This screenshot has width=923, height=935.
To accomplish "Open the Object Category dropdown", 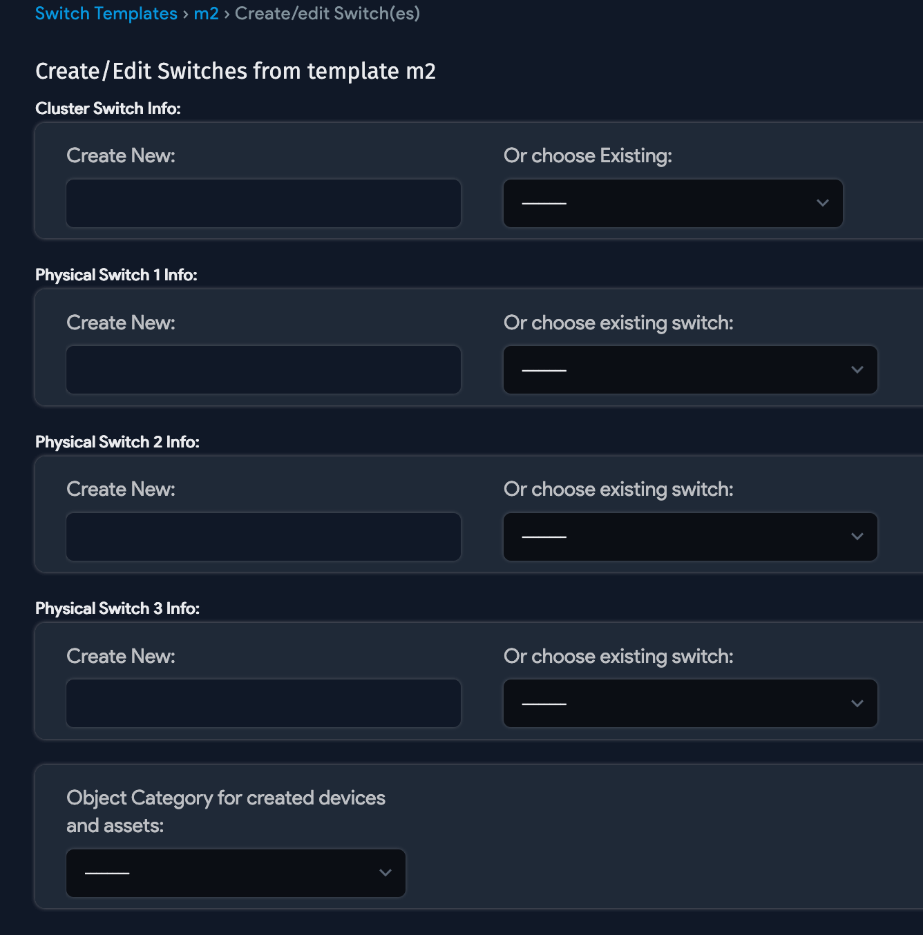I will [x=236, y=873].
